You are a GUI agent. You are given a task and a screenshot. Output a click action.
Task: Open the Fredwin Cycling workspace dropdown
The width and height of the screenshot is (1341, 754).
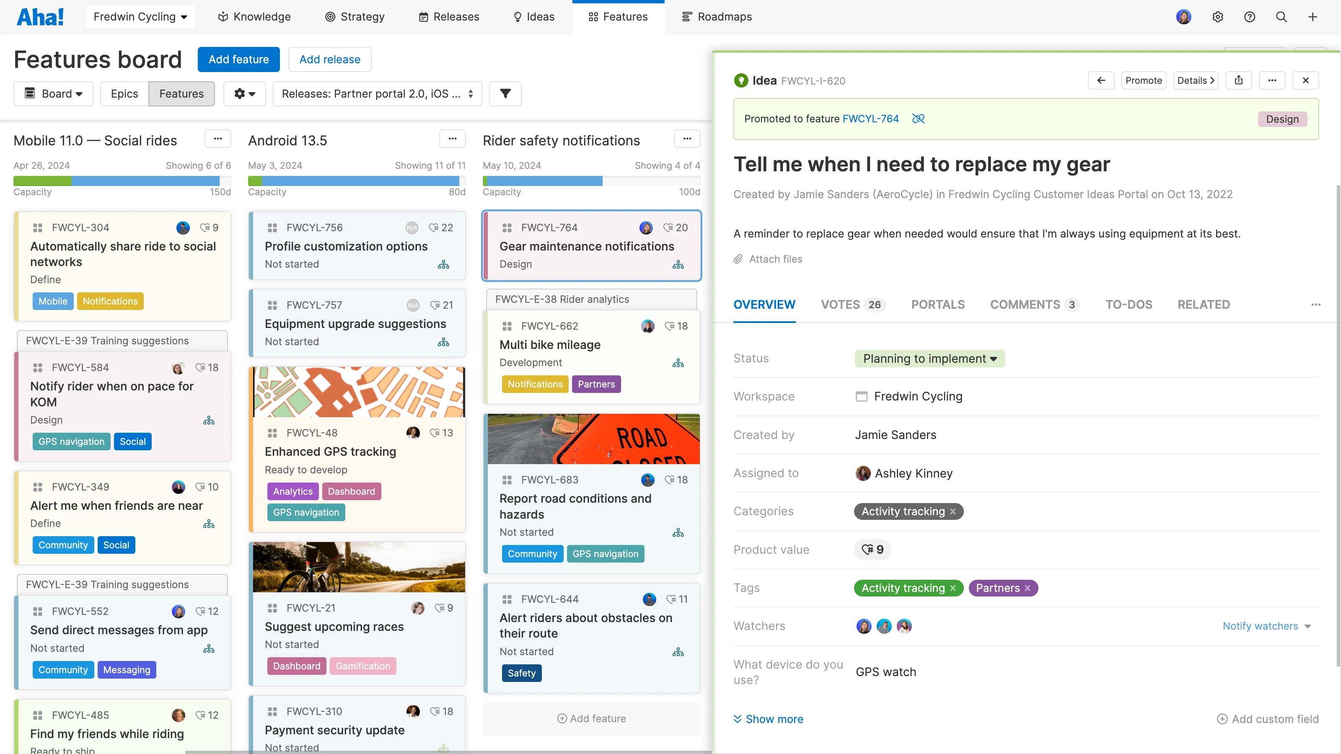click(140, 17)
